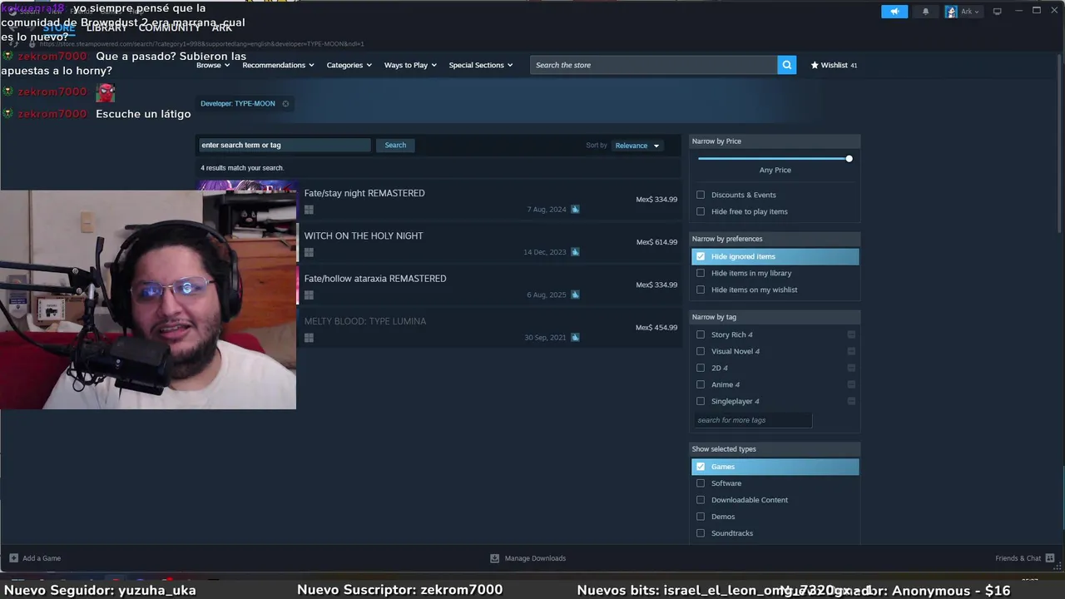Exclude the Singleplayer tag with its minus icon

pyautogui.click(x=851, y=401)
